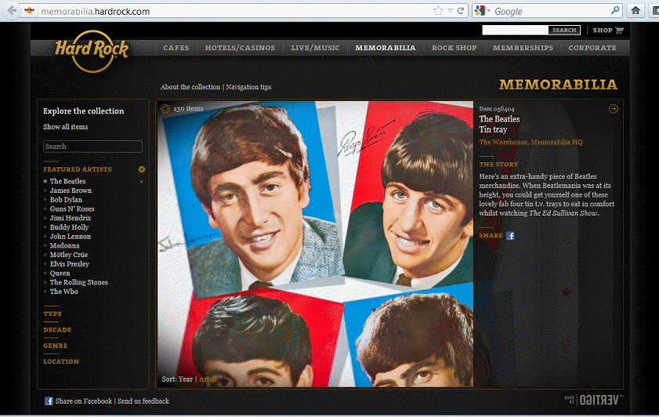Select The Beatles artist filter
This screenshot has height=417, width=659.
[x=67, y=181]
